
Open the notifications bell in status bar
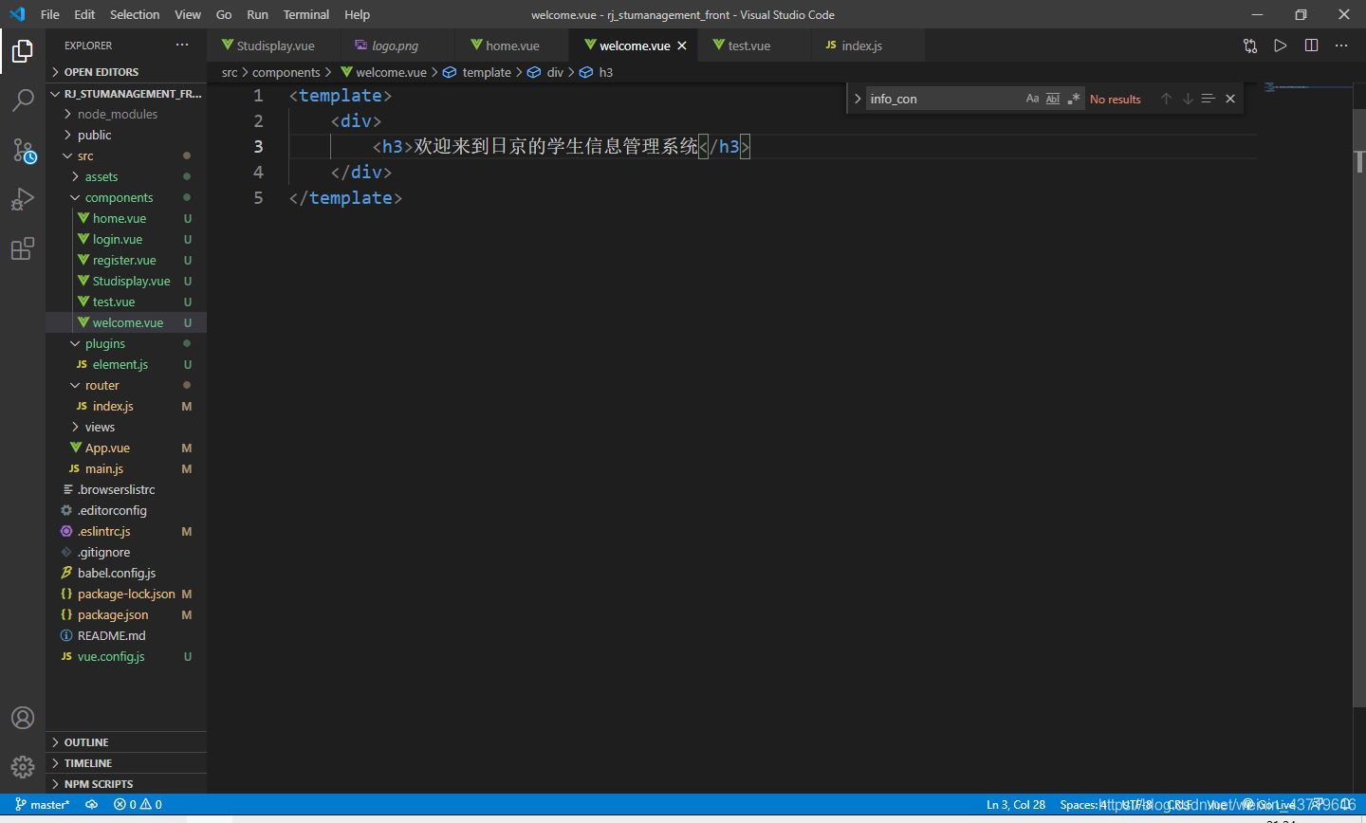(x=1346, y=804)
